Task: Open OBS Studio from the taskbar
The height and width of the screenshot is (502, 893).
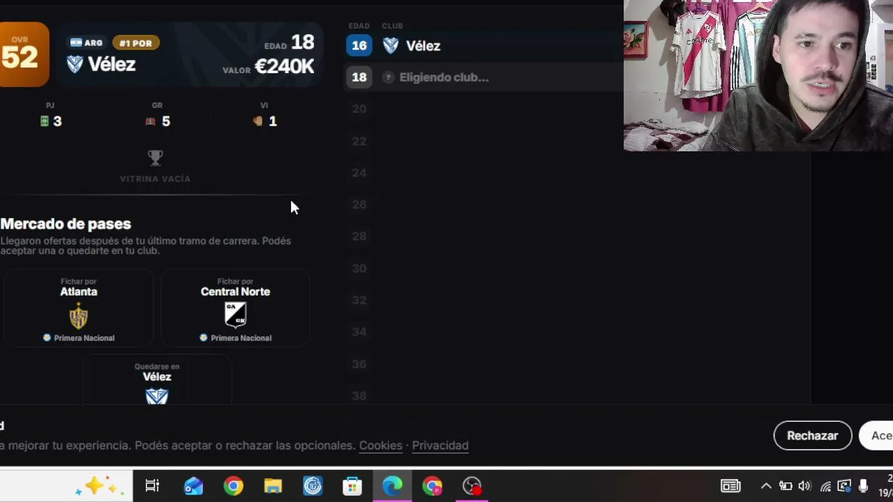Action: pos(472,486)
